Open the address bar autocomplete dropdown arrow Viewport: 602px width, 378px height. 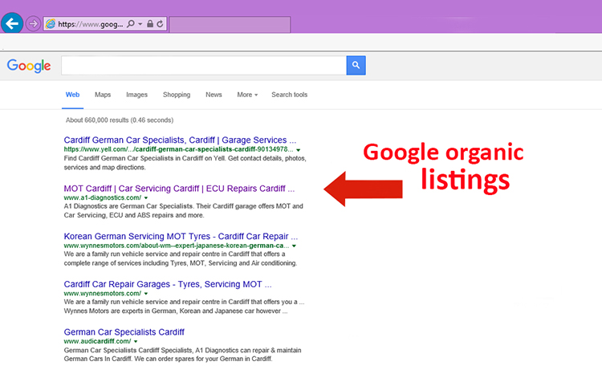(x=140, y=24)
